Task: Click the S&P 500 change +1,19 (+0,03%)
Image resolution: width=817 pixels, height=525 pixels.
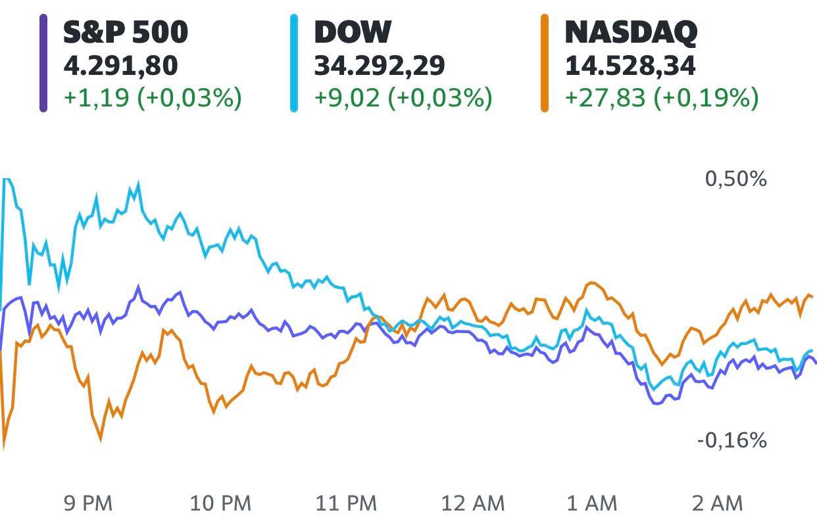Action: 153,98
